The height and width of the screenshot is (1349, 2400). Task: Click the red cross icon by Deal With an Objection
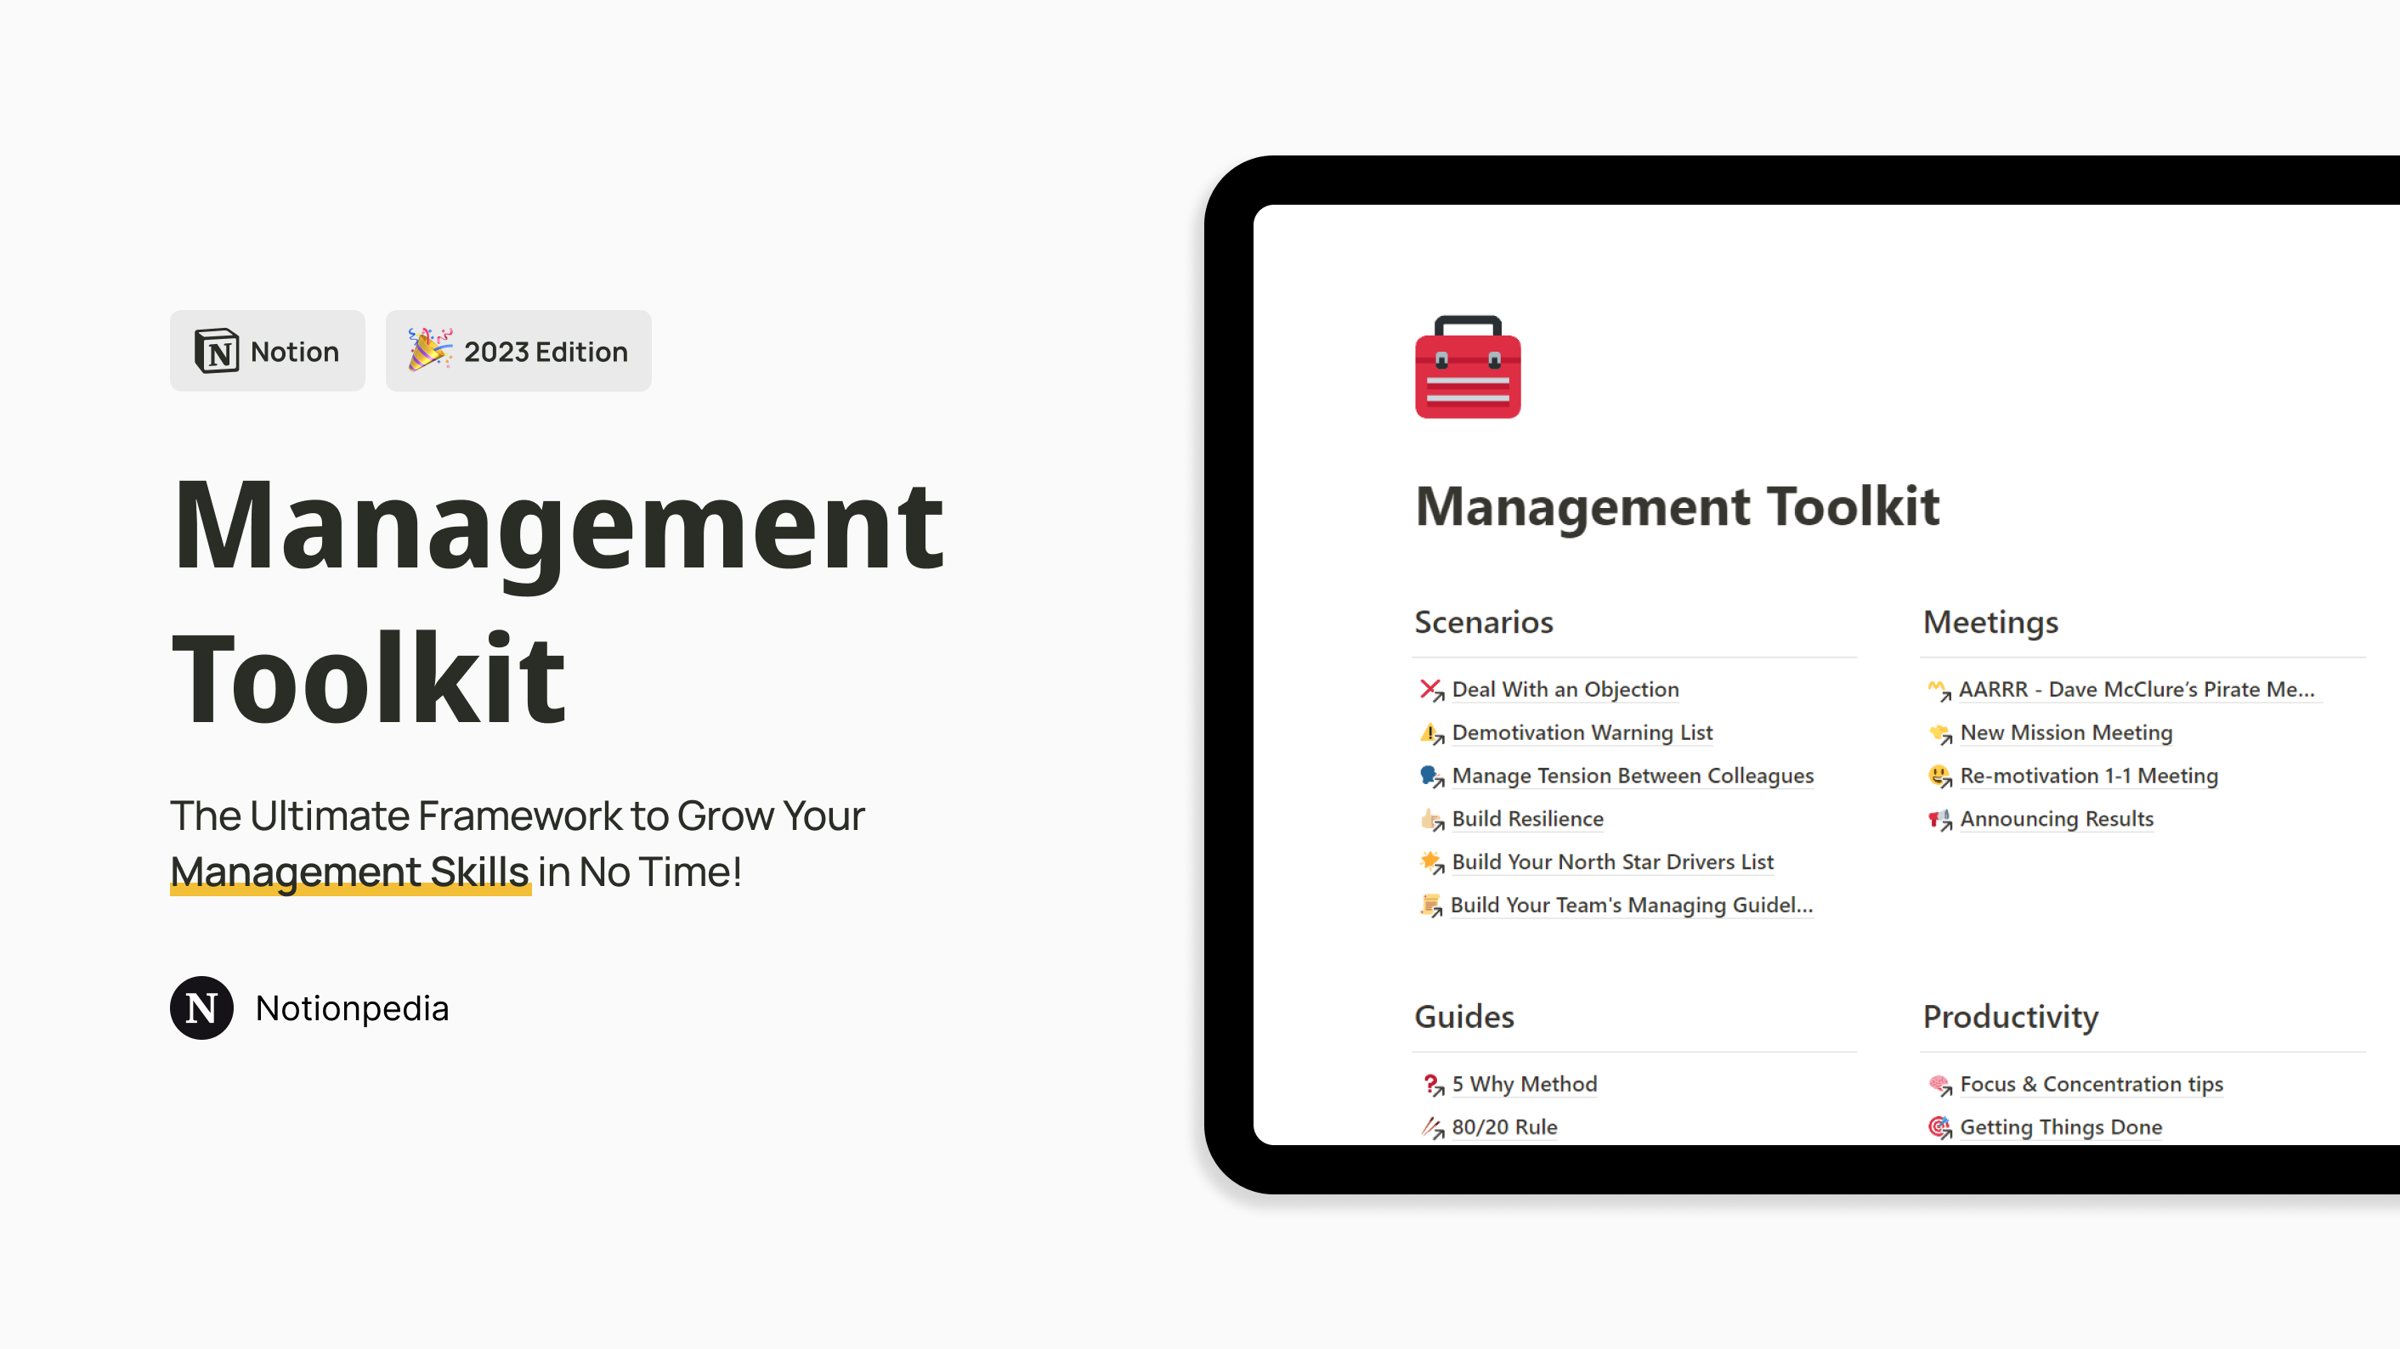(1431, 690)
